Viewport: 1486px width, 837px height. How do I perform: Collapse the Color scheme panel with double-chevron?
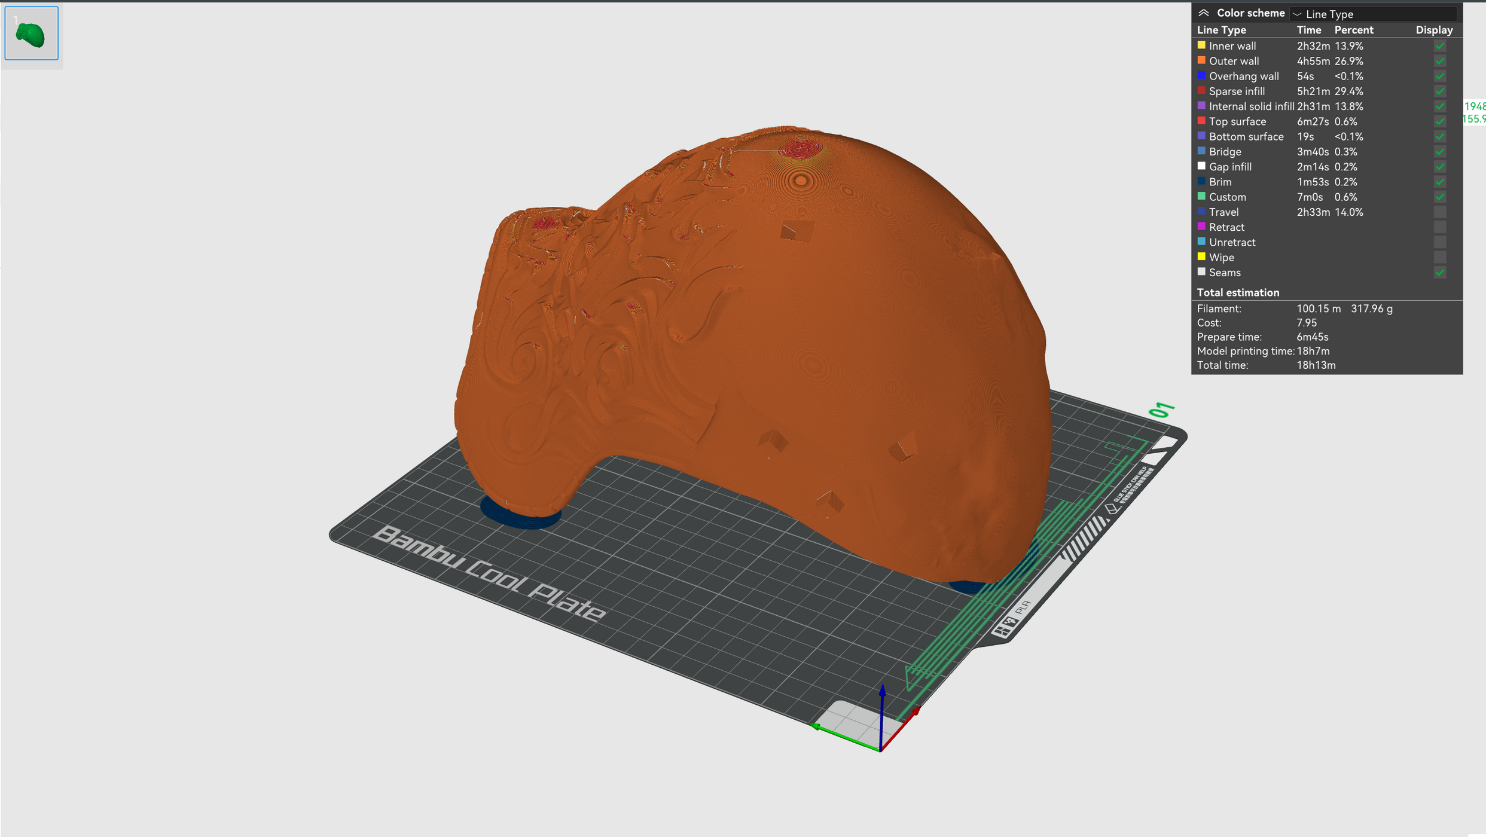(1204, 13)
